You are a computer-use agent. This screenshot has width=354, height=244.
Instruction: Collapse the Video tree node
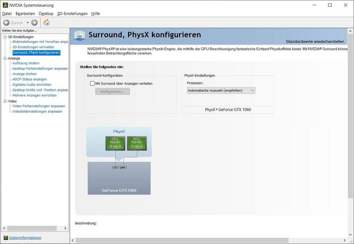tap(5, 101)
